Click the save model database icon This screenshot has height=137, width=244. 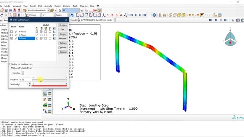click(6, 10)
